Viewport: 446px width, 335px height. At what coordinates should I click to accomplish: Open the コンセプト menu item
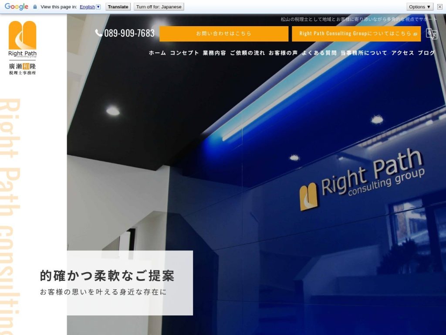click(184, 53)
